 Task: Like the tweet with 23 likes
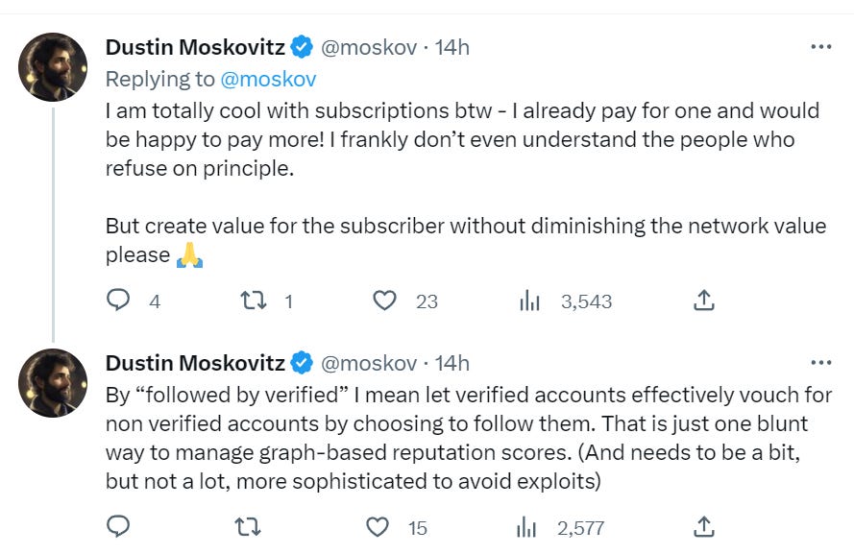384,301
